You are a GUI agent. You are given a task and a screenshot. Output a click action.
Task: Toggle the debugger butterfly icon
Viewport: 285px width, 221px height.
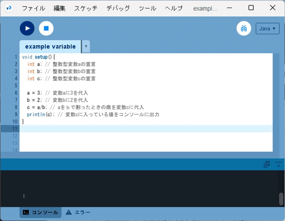pos(244,29)
